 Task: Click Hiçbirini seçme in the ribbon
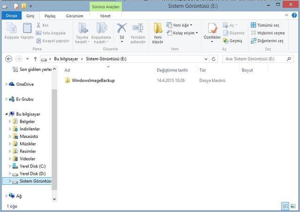tap(268, 33)
